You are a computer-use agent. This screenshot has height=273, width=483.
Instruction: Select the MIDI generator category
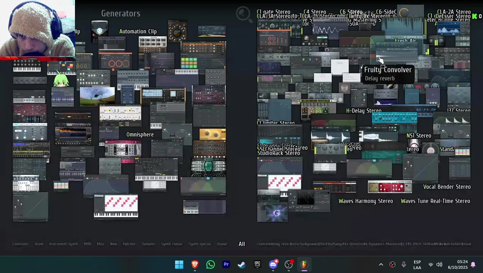[88, 244]
